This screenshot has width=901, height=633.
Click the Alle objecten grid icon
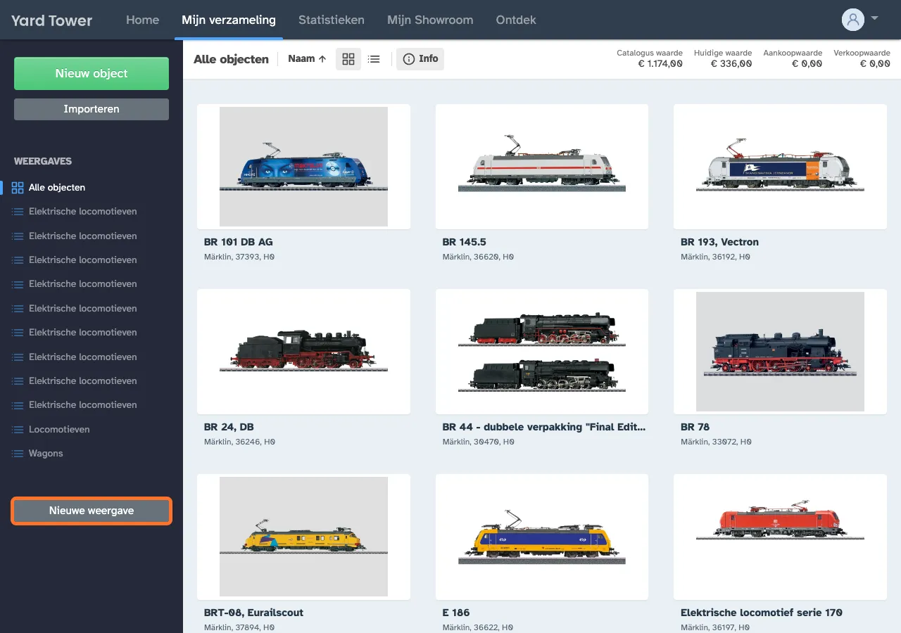coord(18,188)
